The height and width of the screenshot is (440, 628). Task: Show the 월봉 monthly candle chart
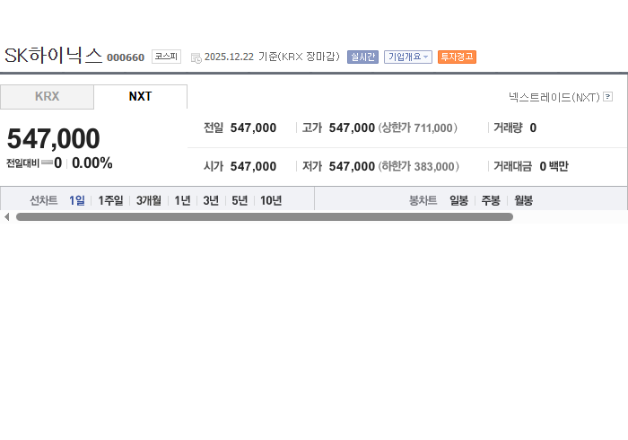(x=523, y=200)
